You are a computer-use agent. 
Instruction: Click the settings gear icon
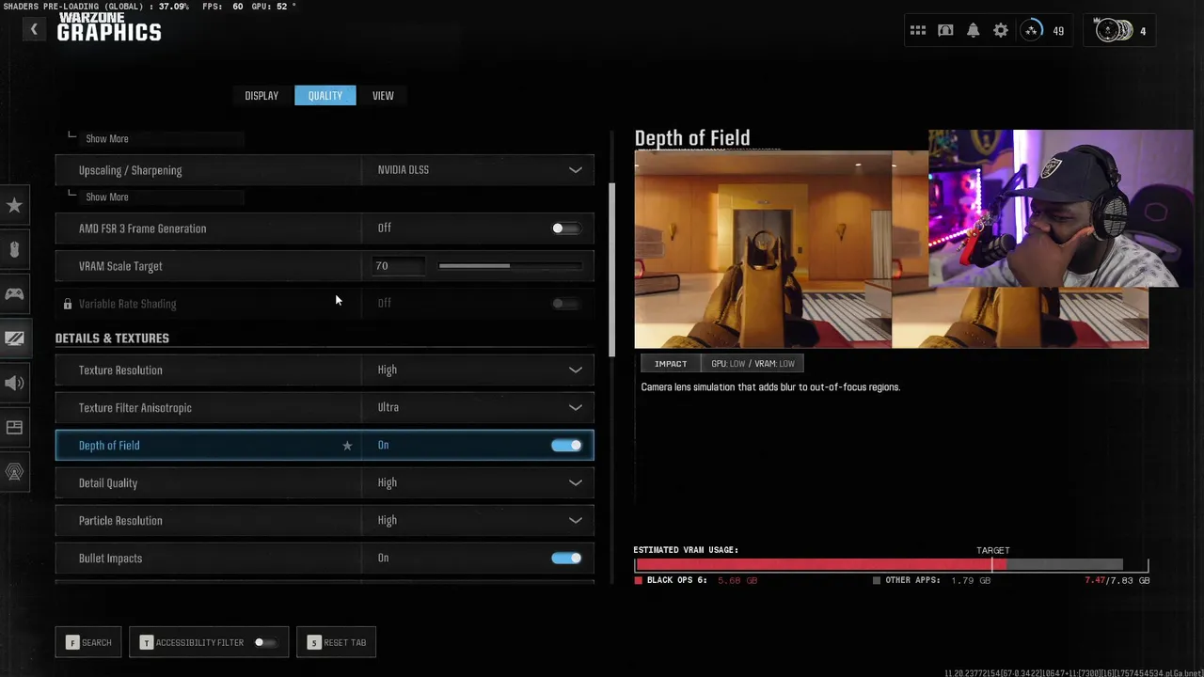coord(1001,31)
